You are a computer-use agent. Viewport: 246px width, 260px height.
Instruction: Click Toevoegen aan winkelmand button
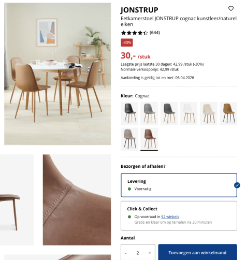click(x=197, y=252)
